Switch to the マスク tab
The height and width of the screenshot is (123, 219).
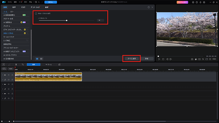(x=23, y=7)
